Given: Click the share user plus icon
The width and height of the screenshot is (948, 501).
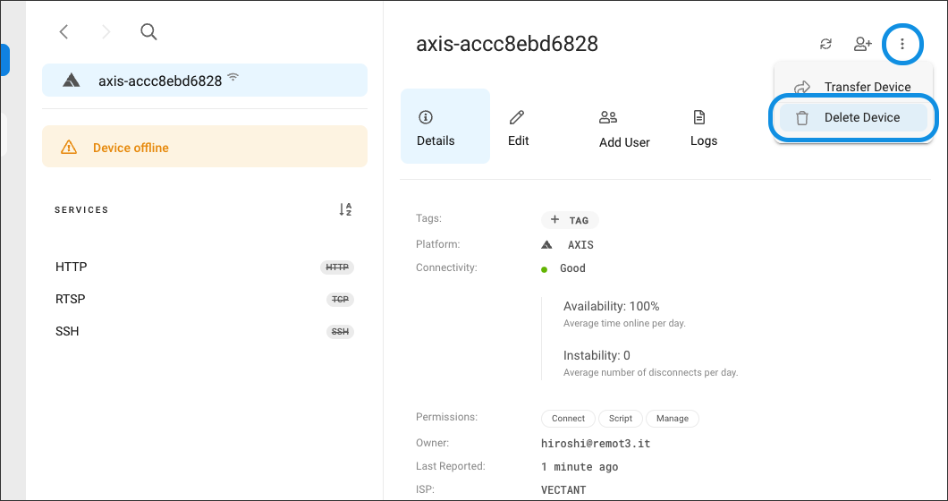Looking at the screenshot, I should pos(863,44).
